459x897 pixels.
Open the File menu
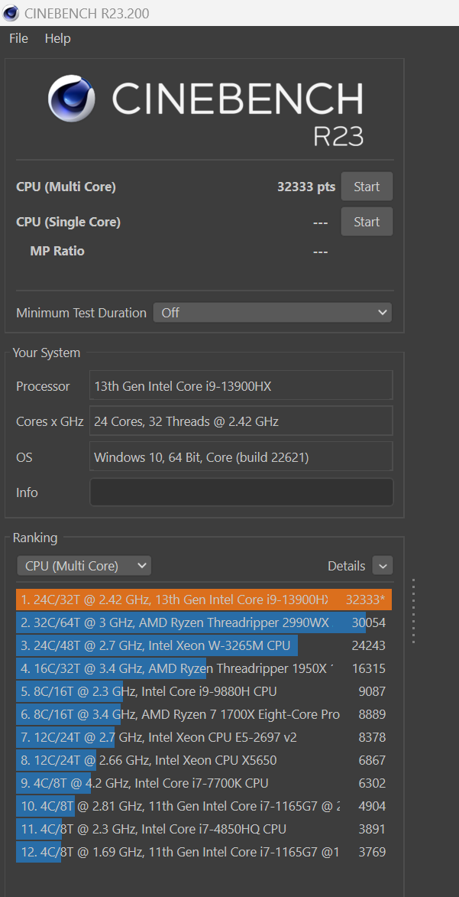(18, 38)
